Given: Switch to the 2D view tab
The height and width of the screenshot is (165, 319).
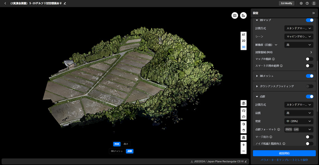Looking at the screenshot, I should [x=243, y=41].
